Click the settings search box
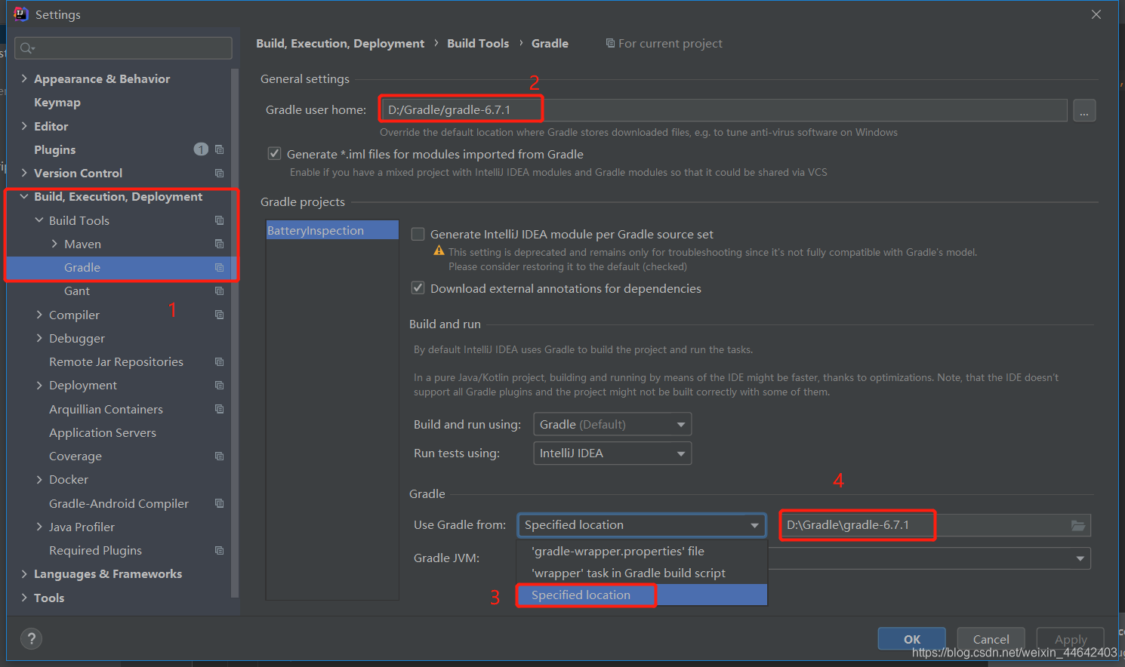The height and width of the screenshot is (667, 1125). [123, 48]
